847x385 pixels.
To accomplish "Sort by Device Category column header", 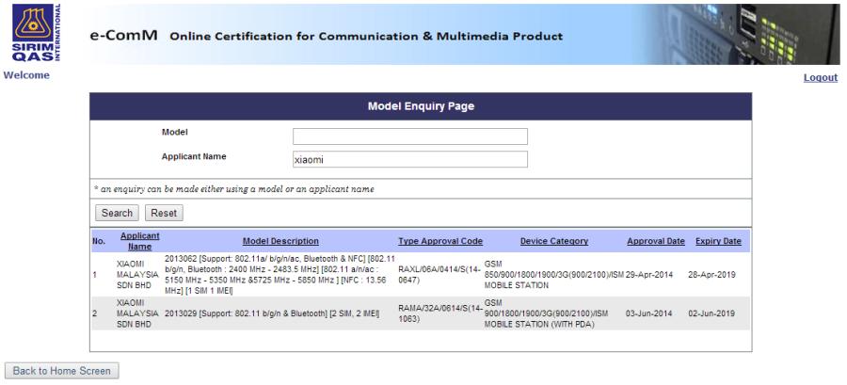I will [554, 242].
